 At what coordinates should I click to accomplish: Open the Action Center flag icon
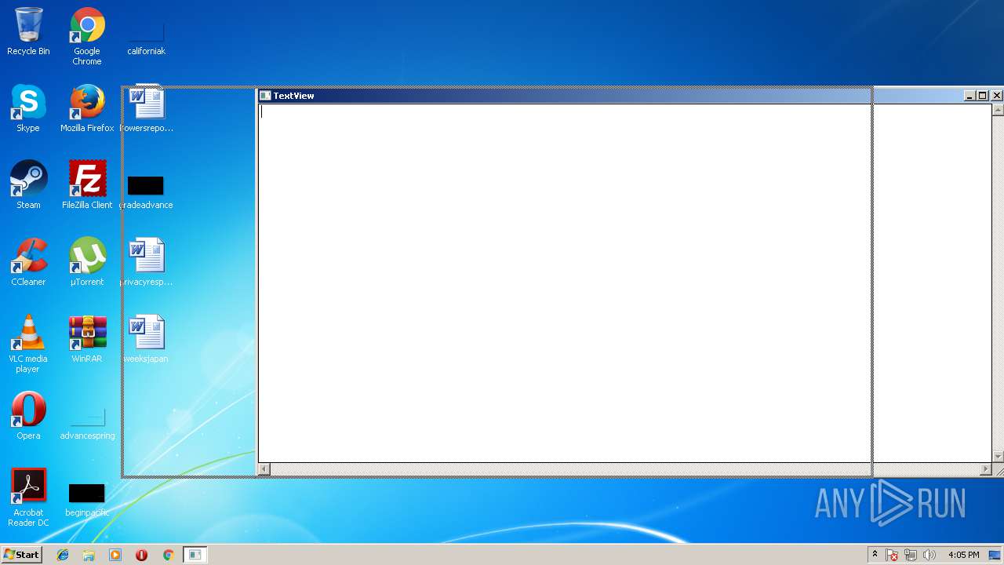892,555
